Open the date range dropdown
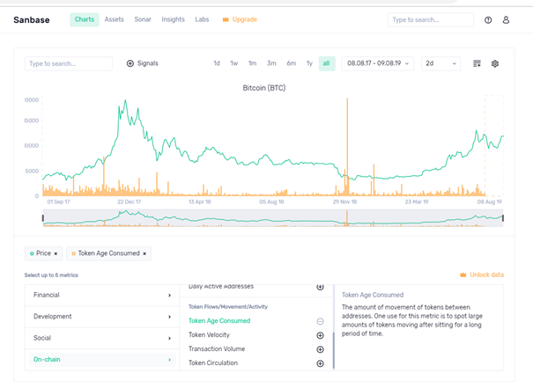 (x=378, y=63)
